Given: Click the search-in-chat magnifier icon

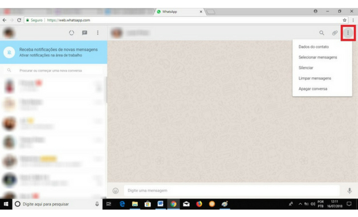Looking at the screenshot, I should tap(322, 33).
